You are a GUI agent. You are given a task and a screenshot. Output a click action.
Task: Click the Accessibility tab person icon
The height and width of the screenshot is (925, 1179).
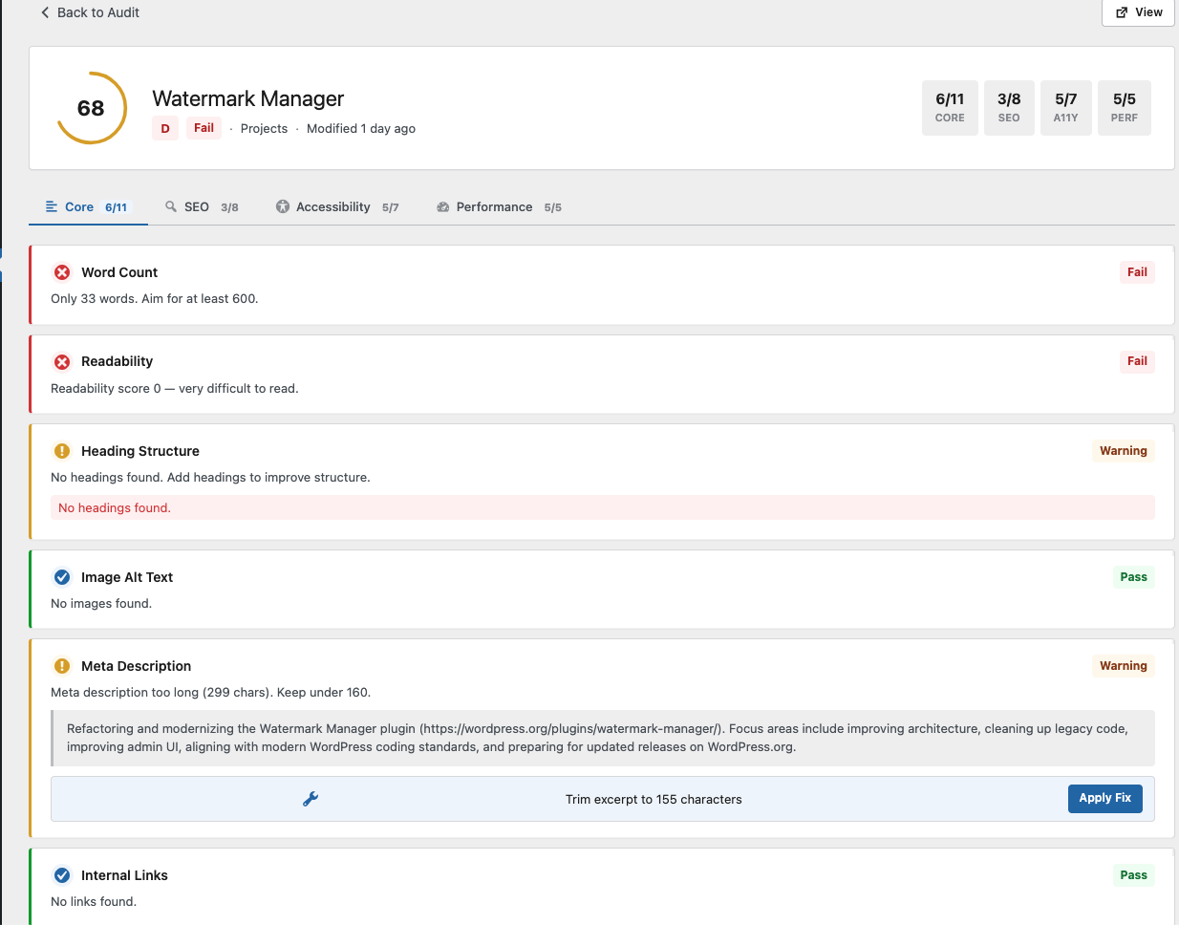click(283, 206)
